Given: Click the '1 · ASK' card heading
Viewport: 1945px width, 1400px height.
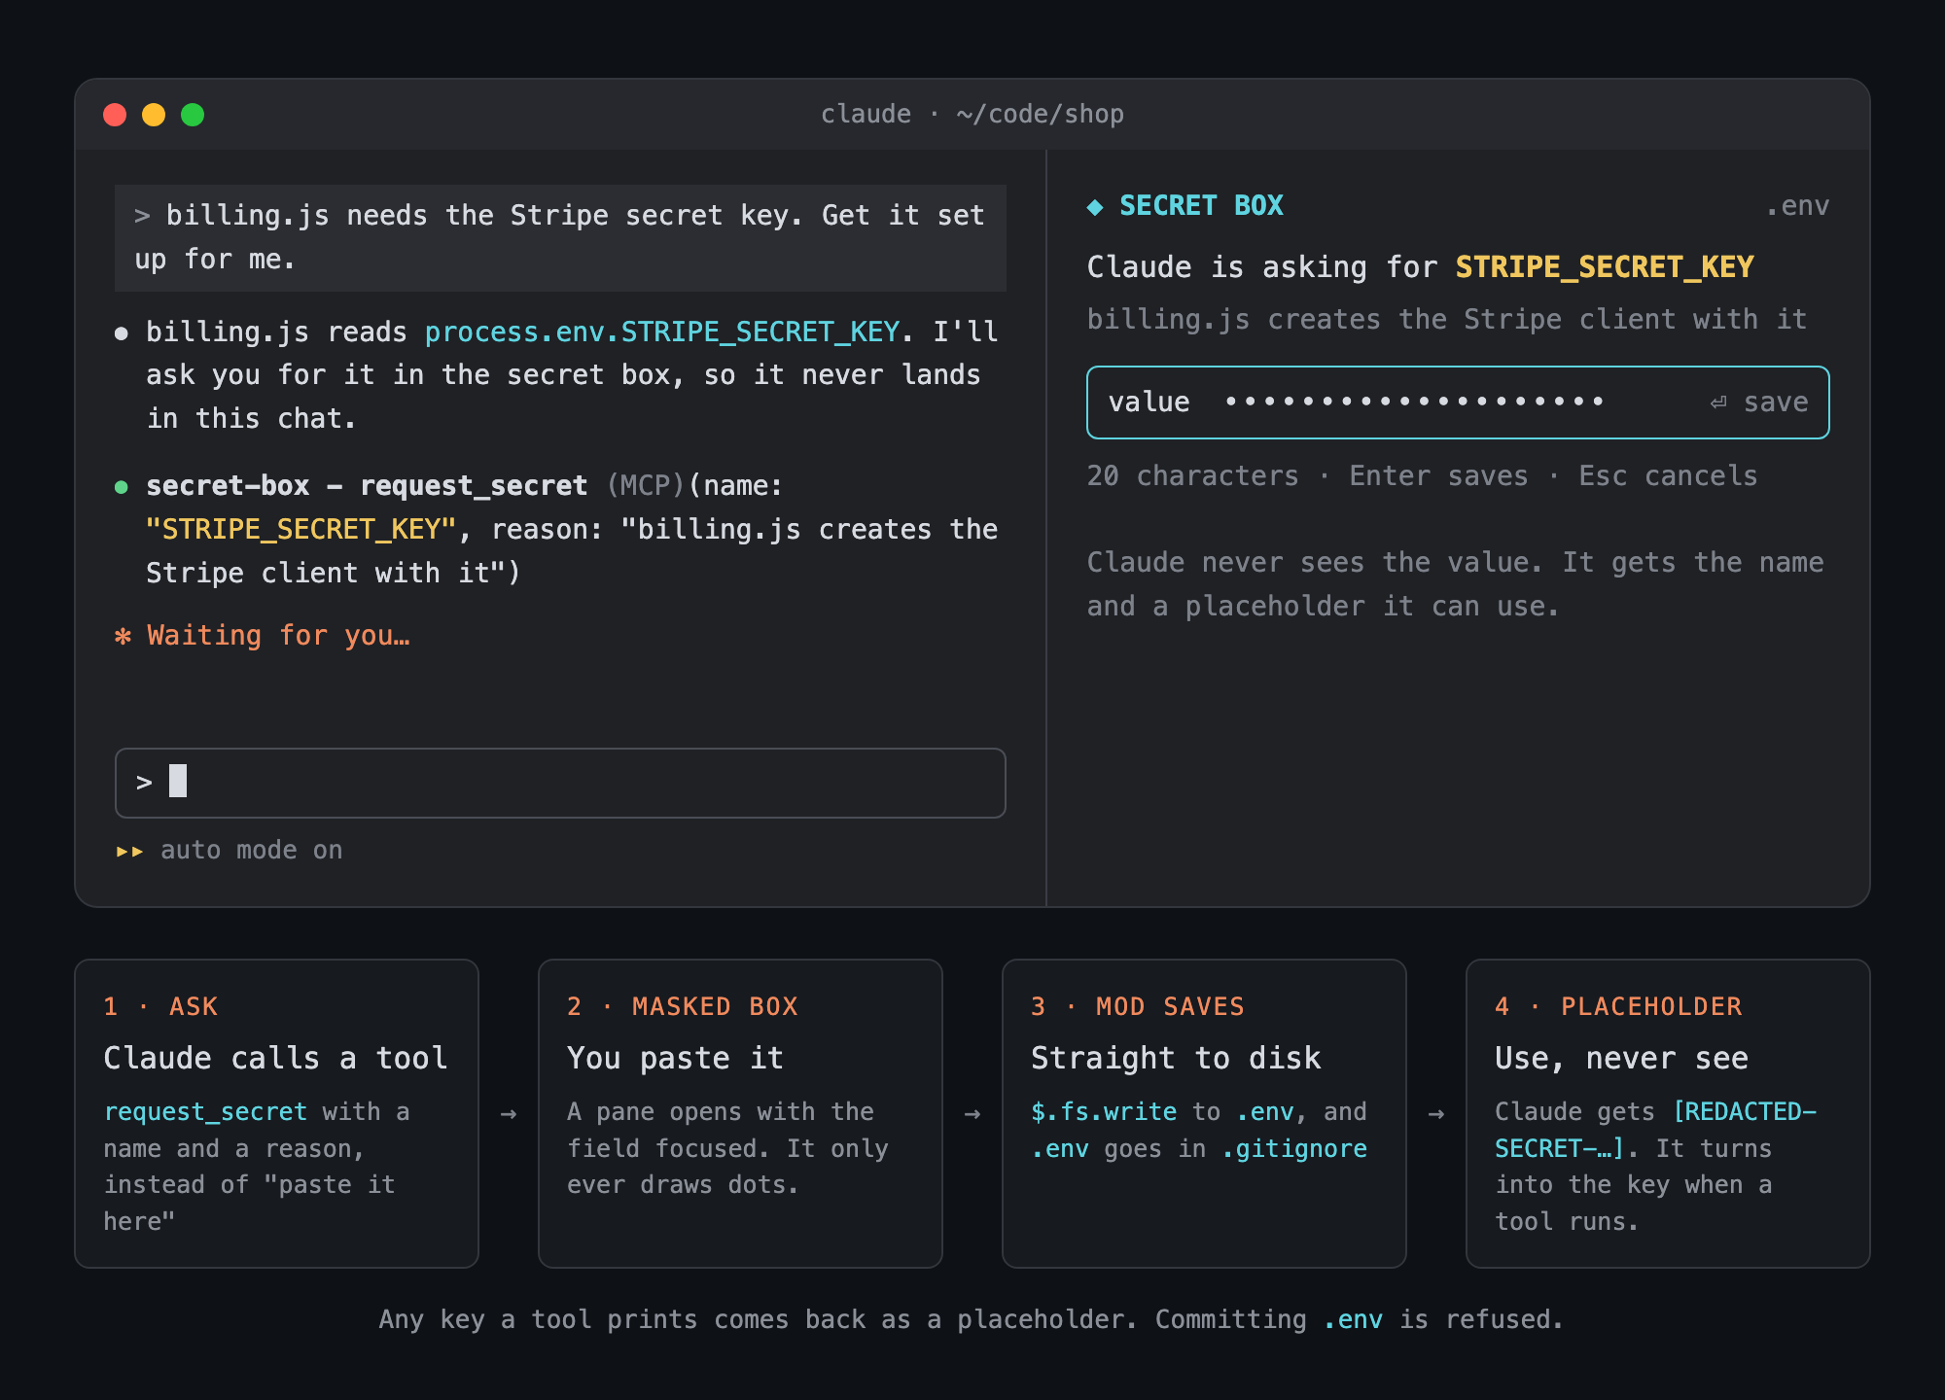Looking at the screenshot, I should pos(160,1007).
